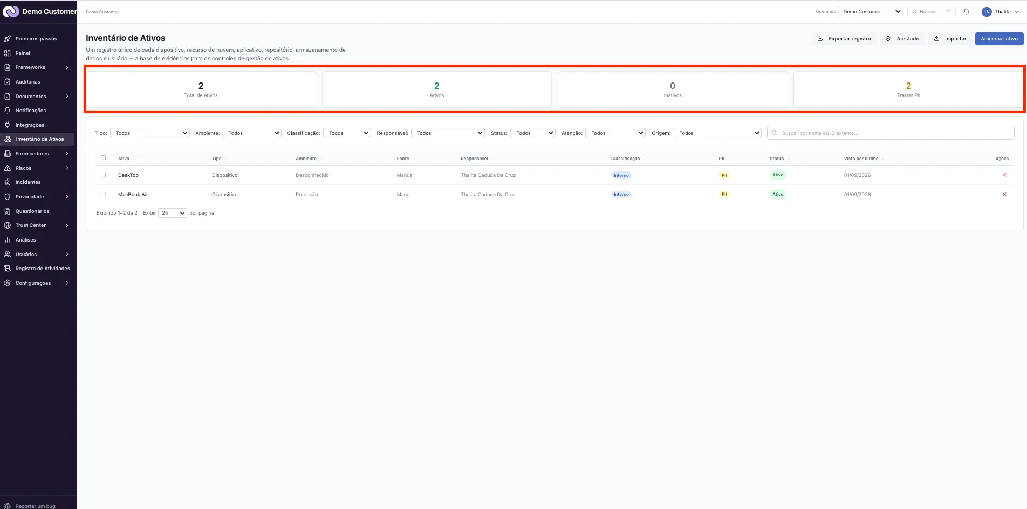Viewport: 1027px width, 509px height.
Task: Change the rows-per-page dropdown showing 25
Action: pyautogui.click(x=173, y=213)
